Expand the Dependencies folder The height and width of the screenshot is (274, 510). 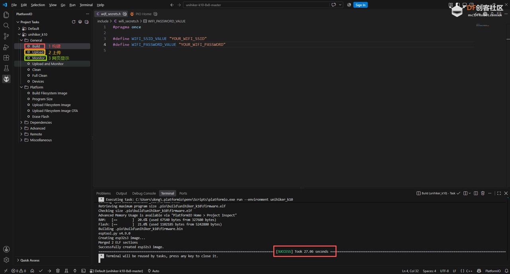coord(22,122)
